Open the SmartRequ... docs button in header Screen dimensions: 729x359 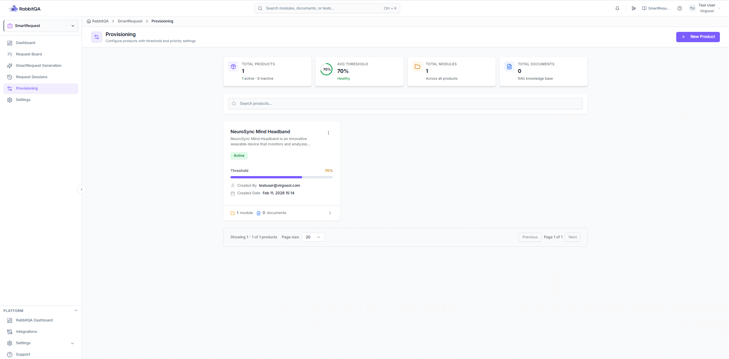pos(656,8)
